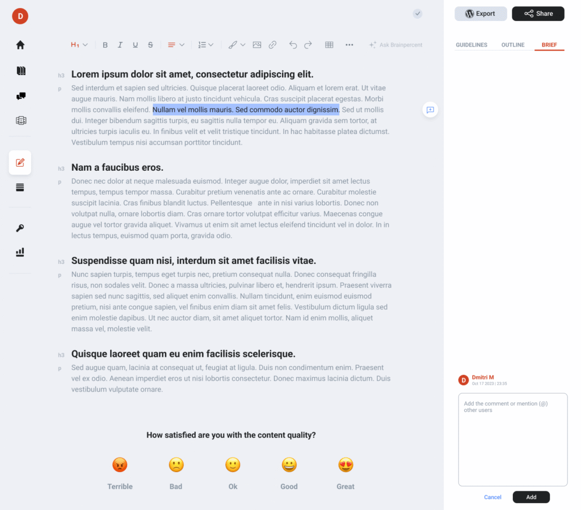
Task: Open the Home icon in sidebar
Action: point(20,45)
